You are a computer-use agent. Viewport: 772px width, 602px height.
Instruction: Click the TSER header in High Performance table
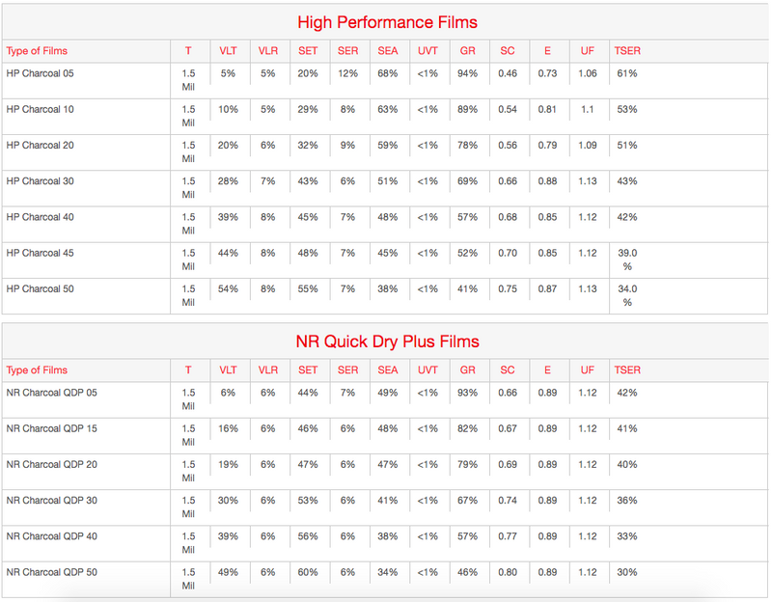click(627, 50)
